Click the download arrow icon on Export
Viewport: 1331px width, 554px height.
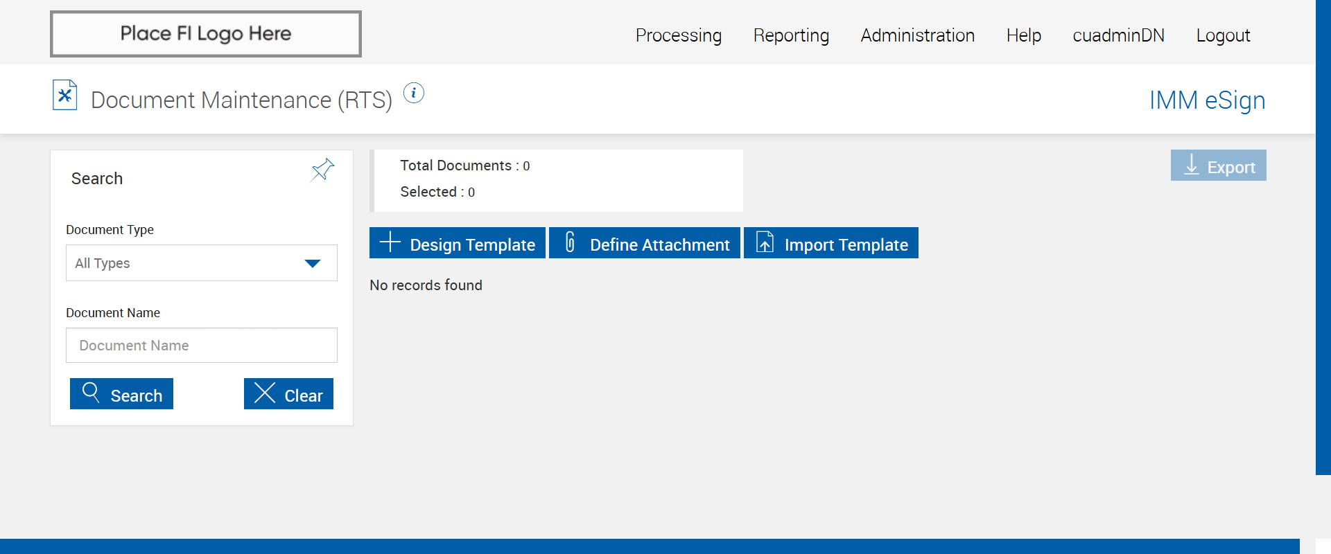pyautogui.click(x=1191, y=165)
